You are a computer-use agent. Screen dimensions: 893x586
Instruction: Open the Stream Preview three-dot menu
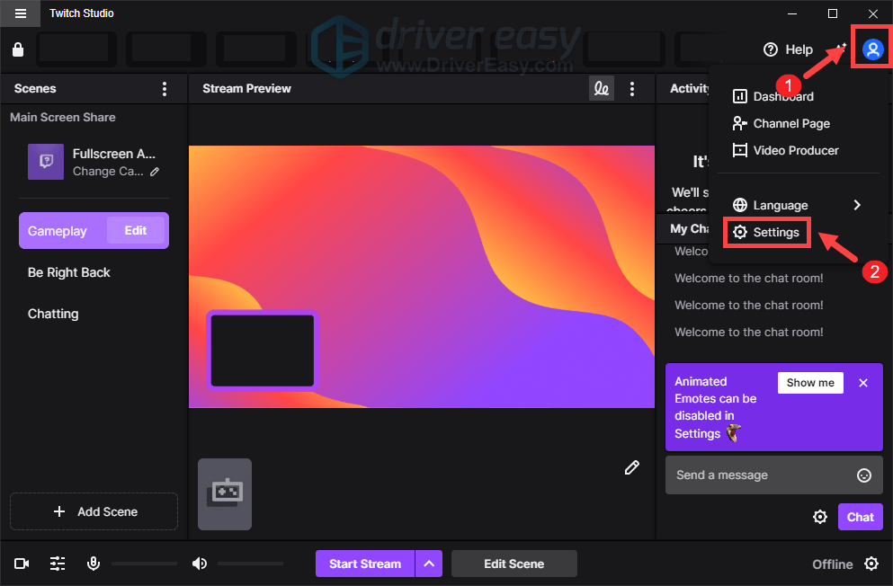(x=632, y=89)
